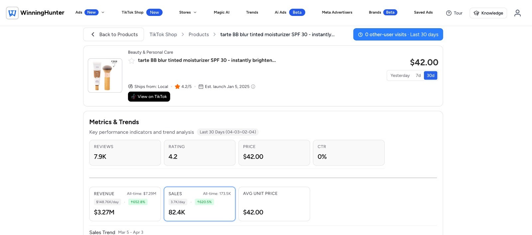Image resolution: width=532 pixels, height=235 pixels.
Task: Click the launch date info icon
Action: pyautogui.click(x=253, y=87)
